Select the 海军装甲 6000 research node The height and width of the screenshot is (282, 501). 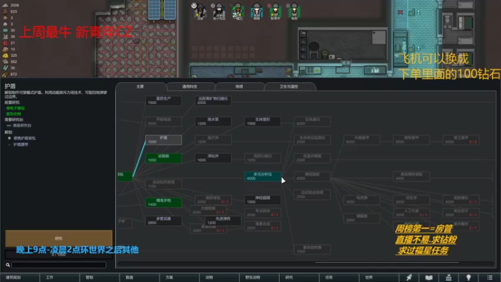[411, 140]
